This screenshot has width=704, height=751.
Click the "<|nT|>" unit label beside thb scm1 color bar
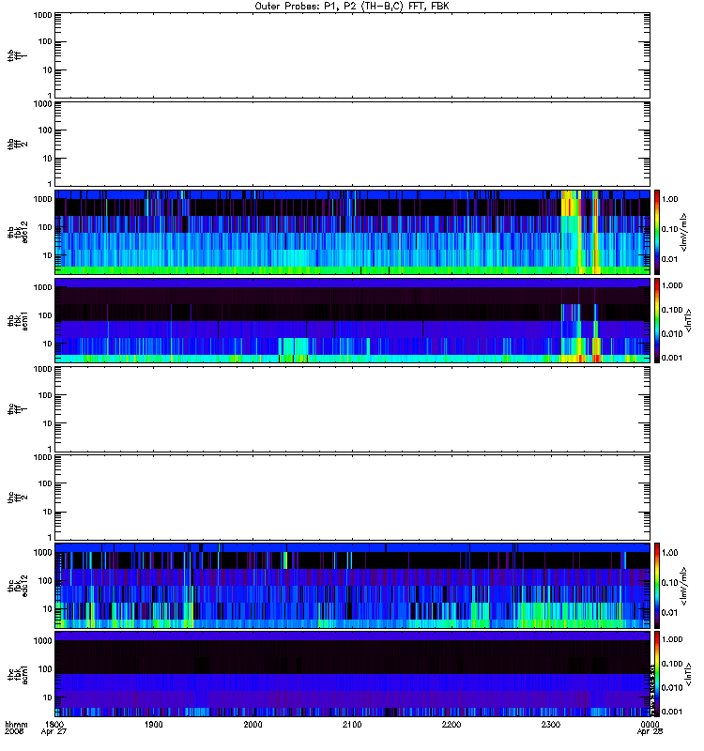689,320
